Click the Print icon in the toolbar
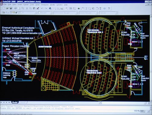The height and width of the screenshot is (115, 152). click(x=16, y=8)
